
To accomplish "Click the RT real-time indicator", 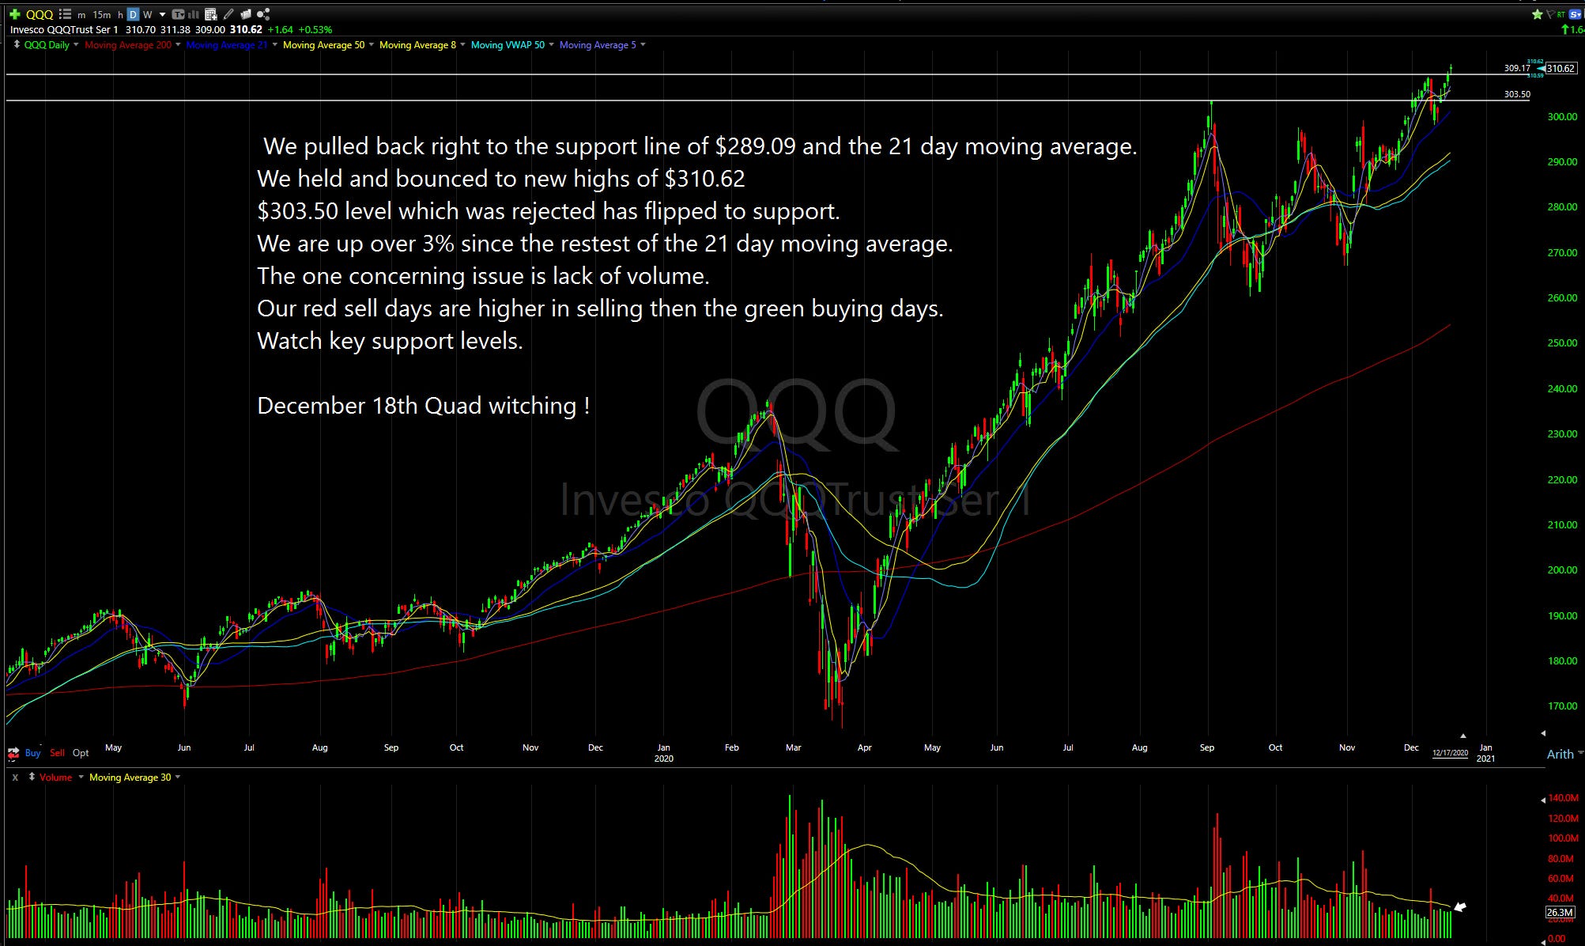I will 1561,14.
